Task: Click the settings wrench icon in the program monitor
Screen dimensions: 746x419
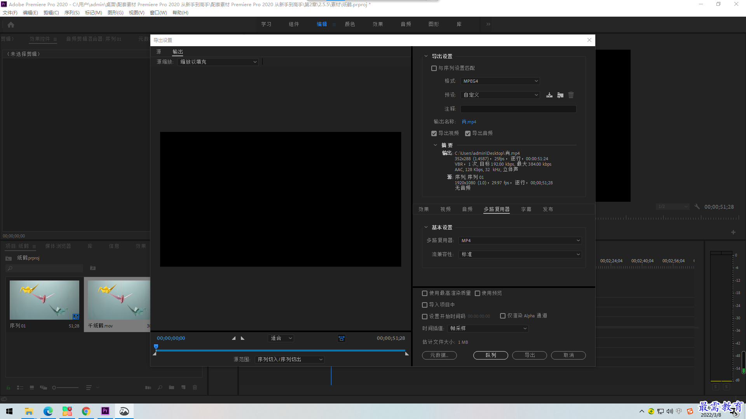Action: [x=697, y=207]
